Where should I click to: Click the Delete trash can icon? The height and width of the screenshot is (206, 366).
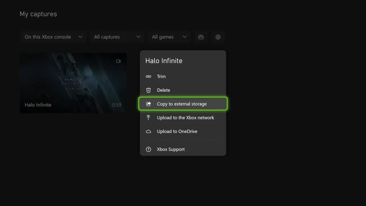(x=148, y=90)
